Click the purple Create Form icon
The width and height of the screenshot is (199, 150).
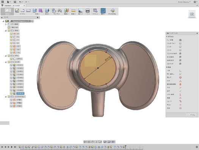tap(41, 11)
